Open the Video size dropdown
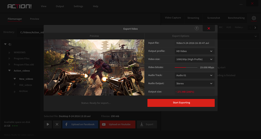This screenshot has width=261, height=139. [x=194, y=59]
